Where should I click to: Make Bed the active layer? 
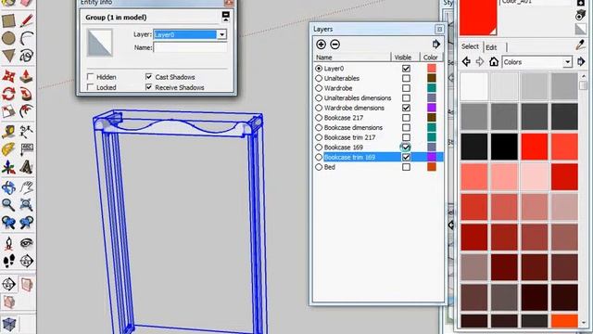[319, 167]
